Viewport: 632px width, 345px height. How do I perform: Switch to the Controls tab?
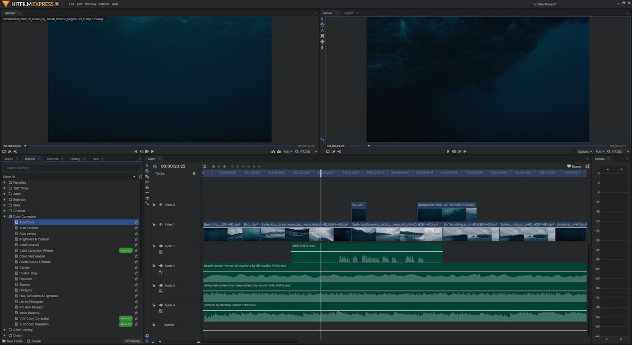click(52, 159)
